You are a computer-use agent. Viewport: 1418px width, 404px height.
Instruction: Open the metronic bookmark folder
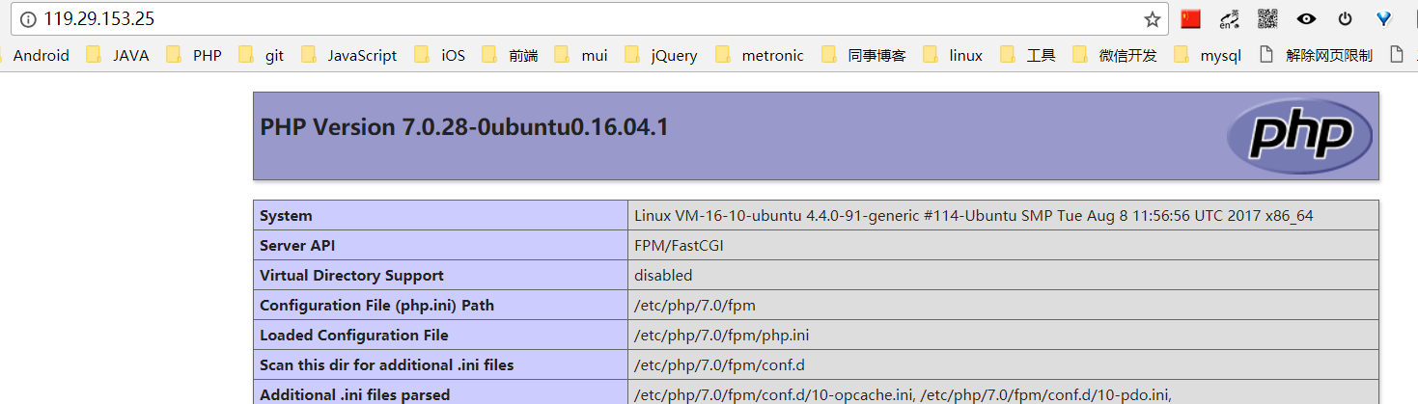[x=759, y=55]
